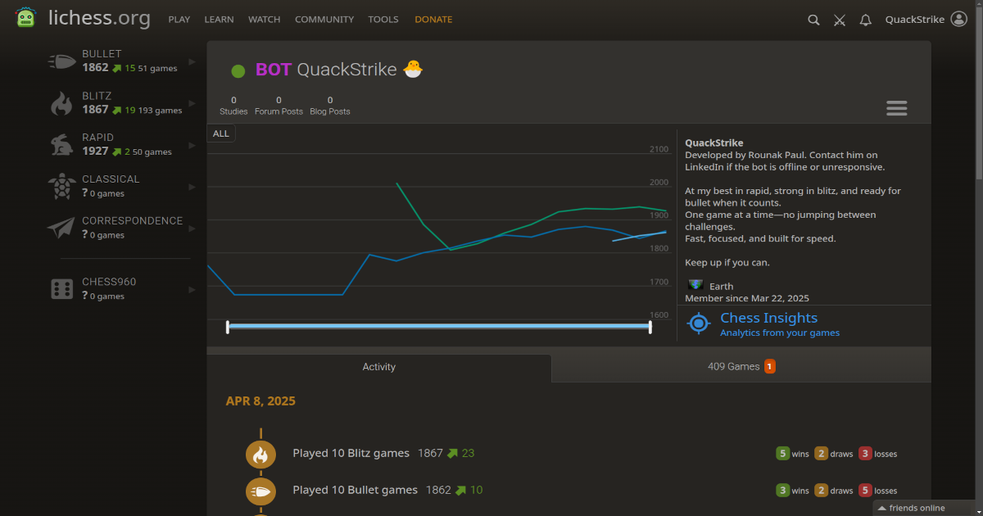This screenshot has height=516, width=983.
Task: Open the WATCH menu
Action: click(x=264, y=20)
